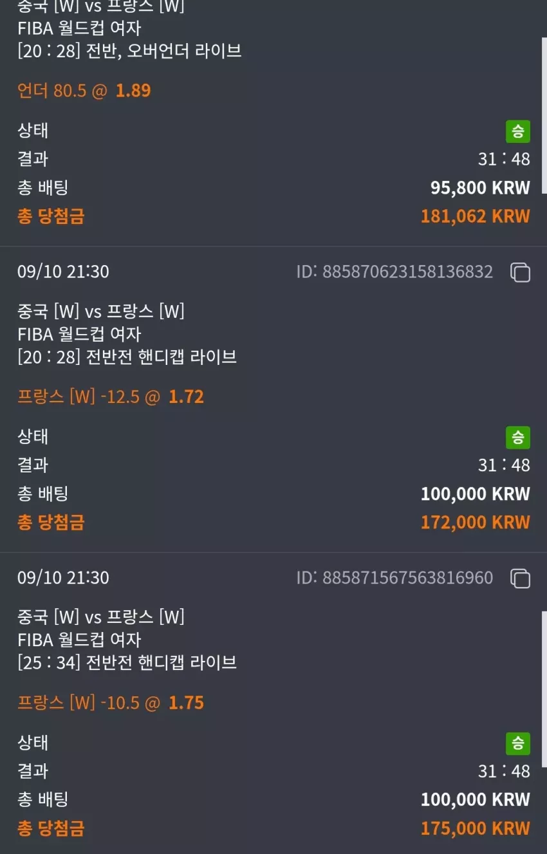Open the 175,000 KRW winnings amount
Viewport: 547px width, 854px height.
pyautogui.click(x=476, y=828)
